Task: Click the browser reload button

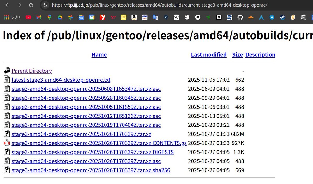Action: click(31, 5)
